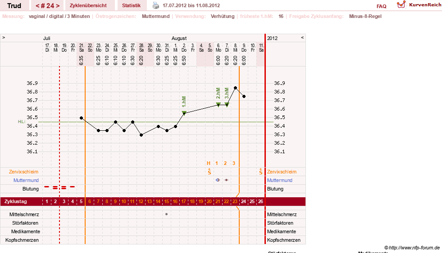This screenshot has width=442, height=253.
Task: Click the date header 11. Sa
Action: [261, 48]
